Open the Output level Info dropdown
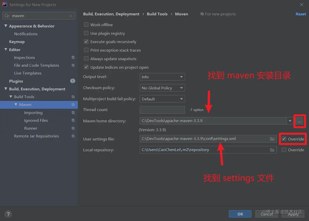The image size is (309, 221). click(162, 77)
